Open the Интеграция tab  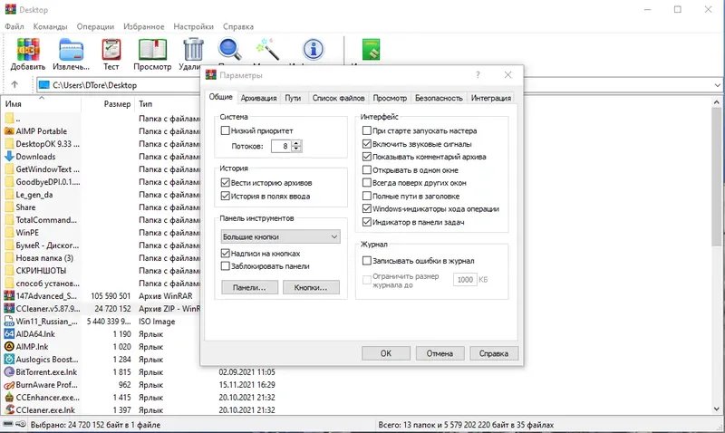[490, 98]
